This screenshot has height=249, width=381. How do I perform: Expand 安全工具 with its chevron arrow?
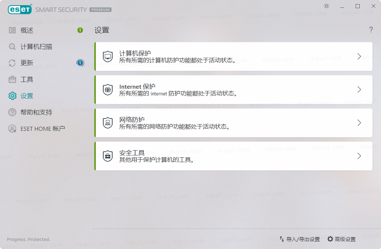(x=359, y=156)
